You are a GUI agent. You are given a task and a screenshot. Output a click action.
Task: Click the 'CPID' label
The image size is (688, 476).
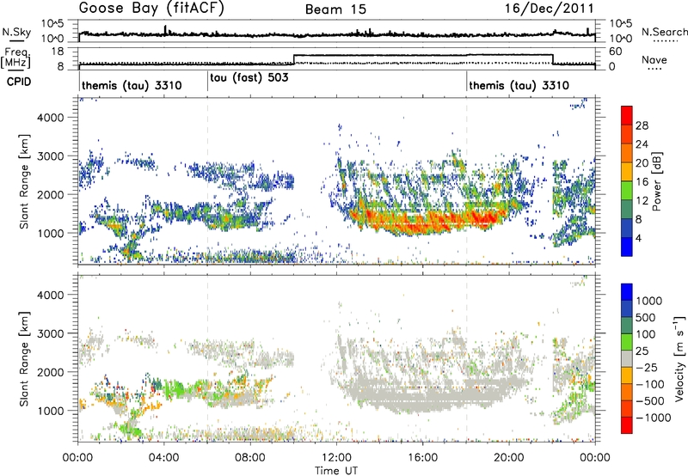pos(19,82)
